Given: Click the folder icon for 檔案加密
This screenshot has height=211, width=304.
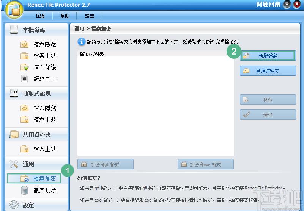Looking at the screenshot, I should pos(25,178).
